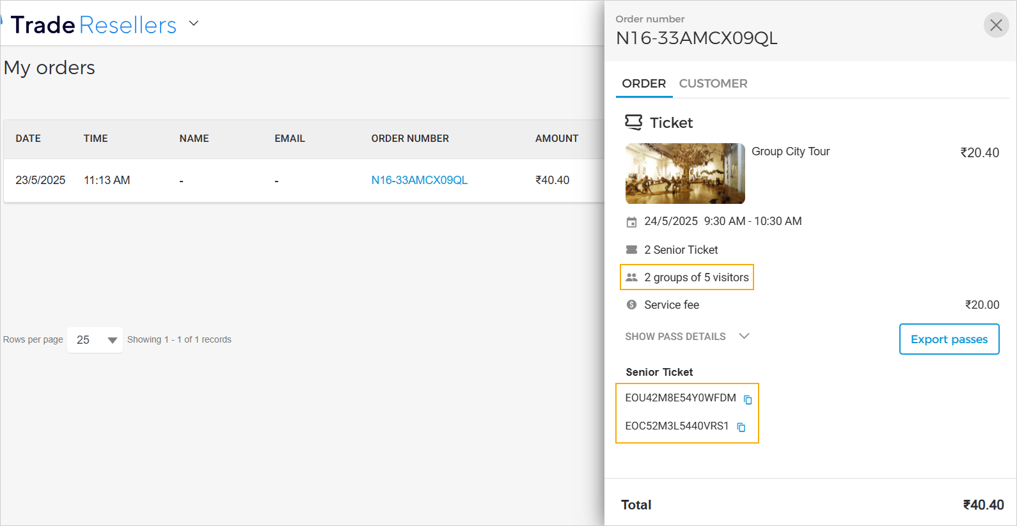Copy pass code EOU42M8E54Y0WFDM
The height and width of the screenshot is (526, 1017).
748,400
